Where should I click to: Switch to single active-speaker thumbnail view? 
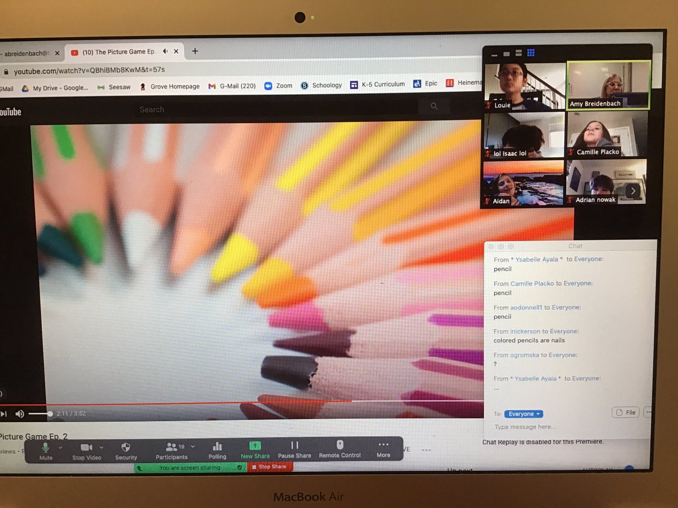(507, 54)
